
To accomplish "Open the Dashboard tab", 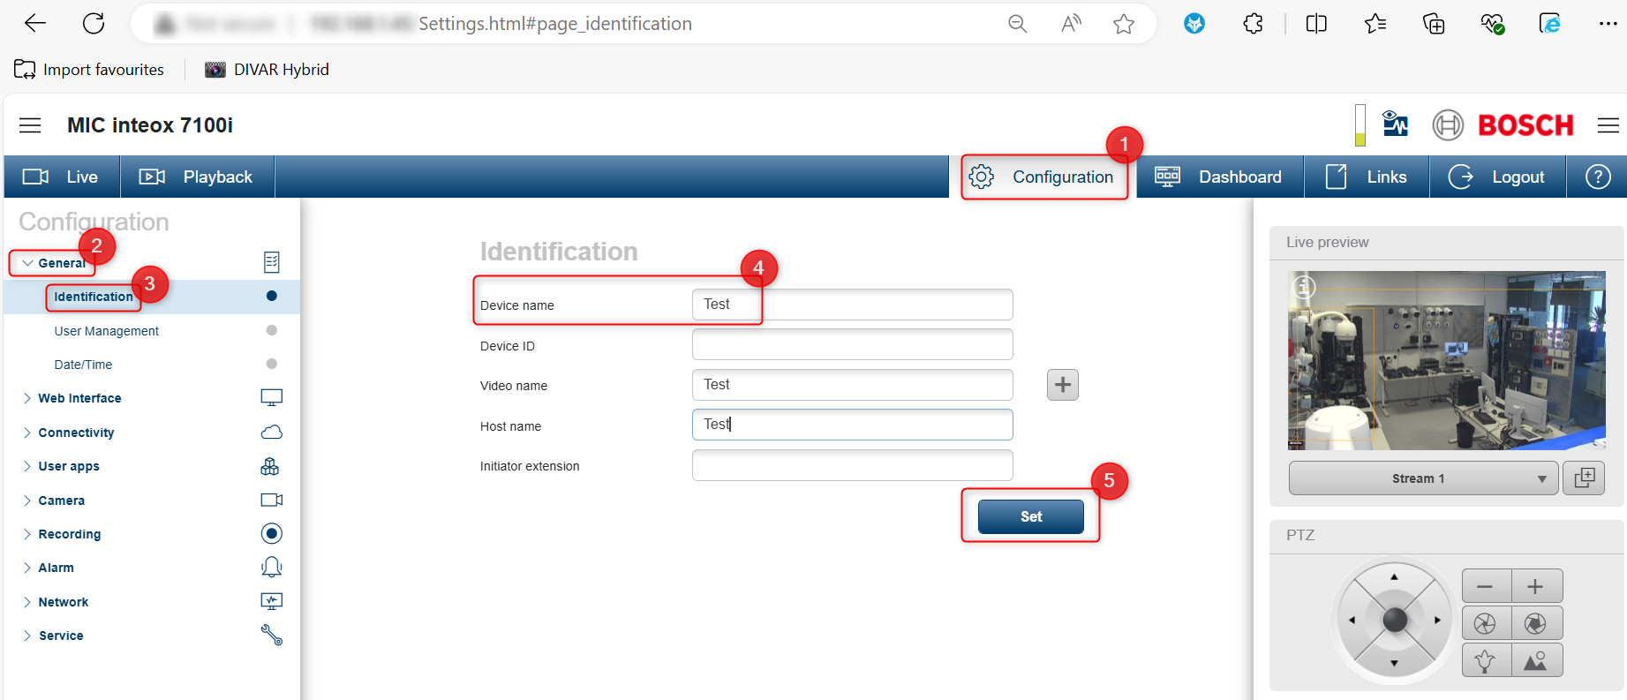I will click(x=1219, y=177).
